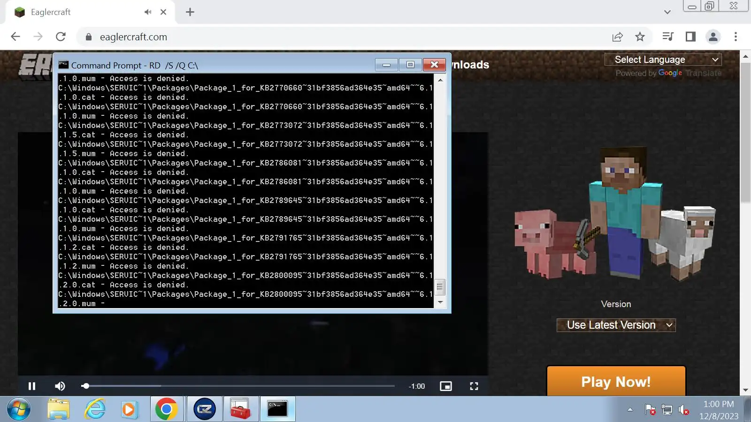Click the Play Now! button
751x422 pixels.
pos(616,382)
